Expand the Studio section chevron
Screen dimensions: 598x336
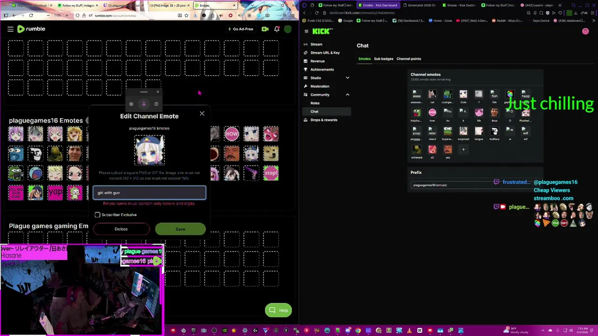348,78
